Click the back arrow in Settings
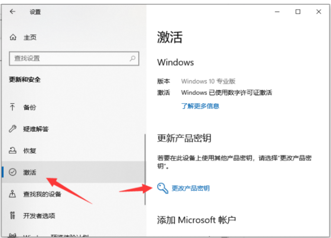Viewport: 331px width, 238px height. (x=12, y=12)
